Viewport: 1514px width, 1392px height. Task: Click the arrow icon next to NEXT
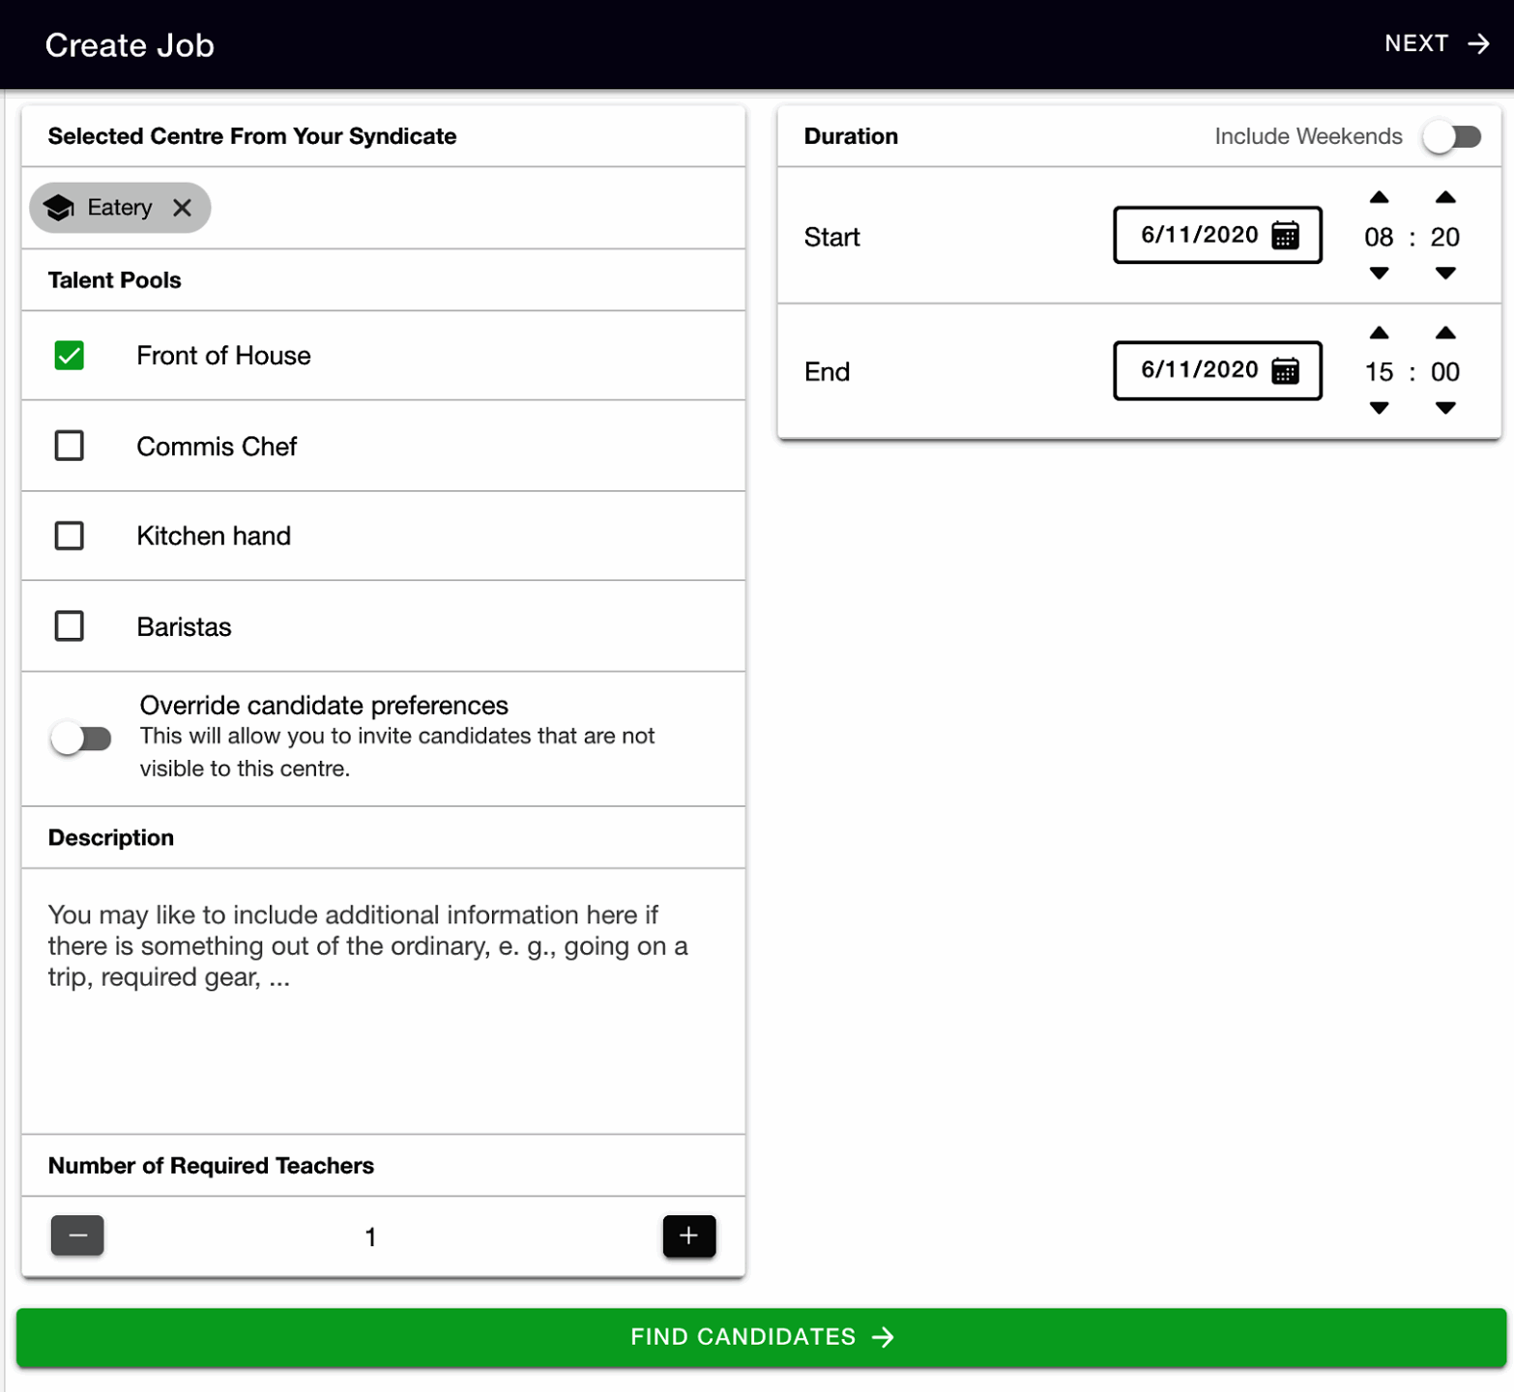(1477, 43)
